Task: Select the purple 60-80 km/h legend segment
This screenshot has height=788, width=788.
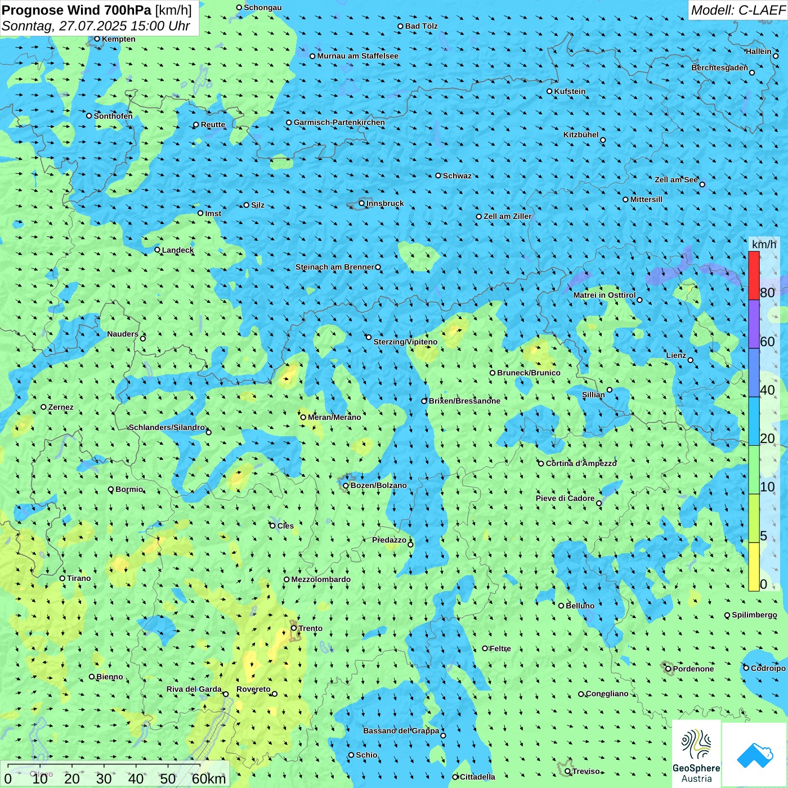Action: [x=754, y=324]
